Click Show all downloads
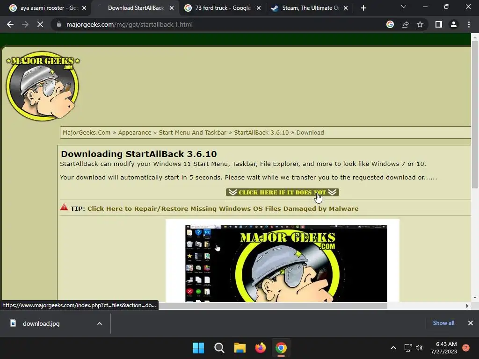479x359 pixels. (x=443, y=323)
